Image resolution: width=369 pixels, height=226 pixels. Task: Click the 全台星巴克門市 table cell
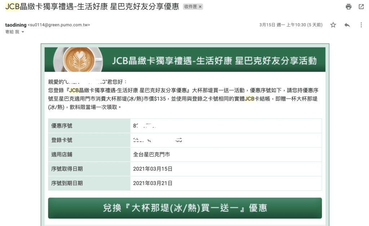tap(151, 154)
